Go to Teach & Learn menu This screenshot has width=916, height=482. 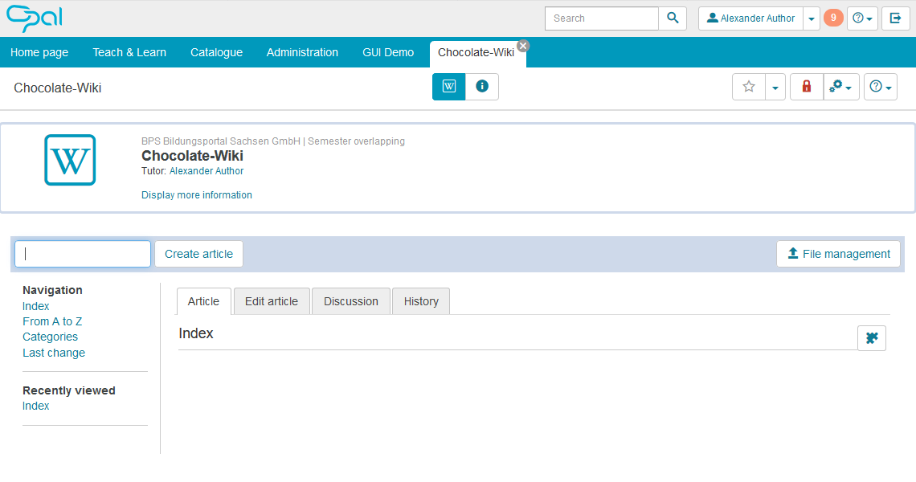tap(129, 52)
